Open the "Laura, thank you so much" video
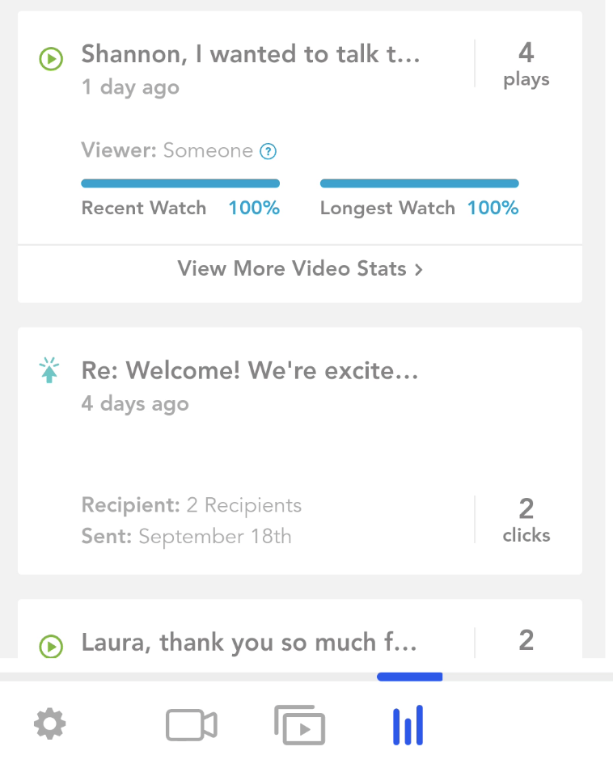Viewport: 613px width, 776px height. (249, 643)
